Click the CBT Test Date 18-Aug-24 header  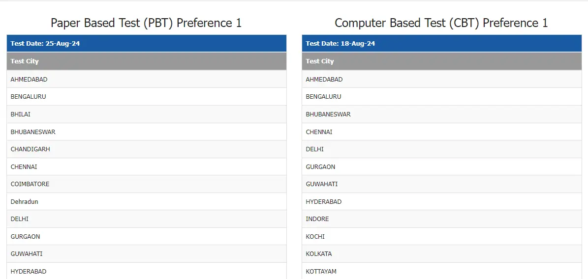point(340,43)
